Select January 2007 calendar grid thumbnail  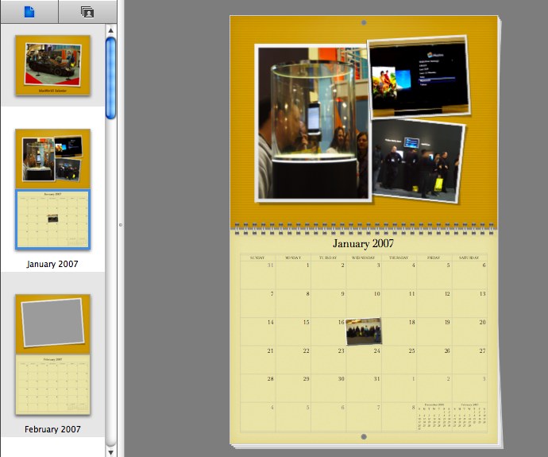click(52, 219)
